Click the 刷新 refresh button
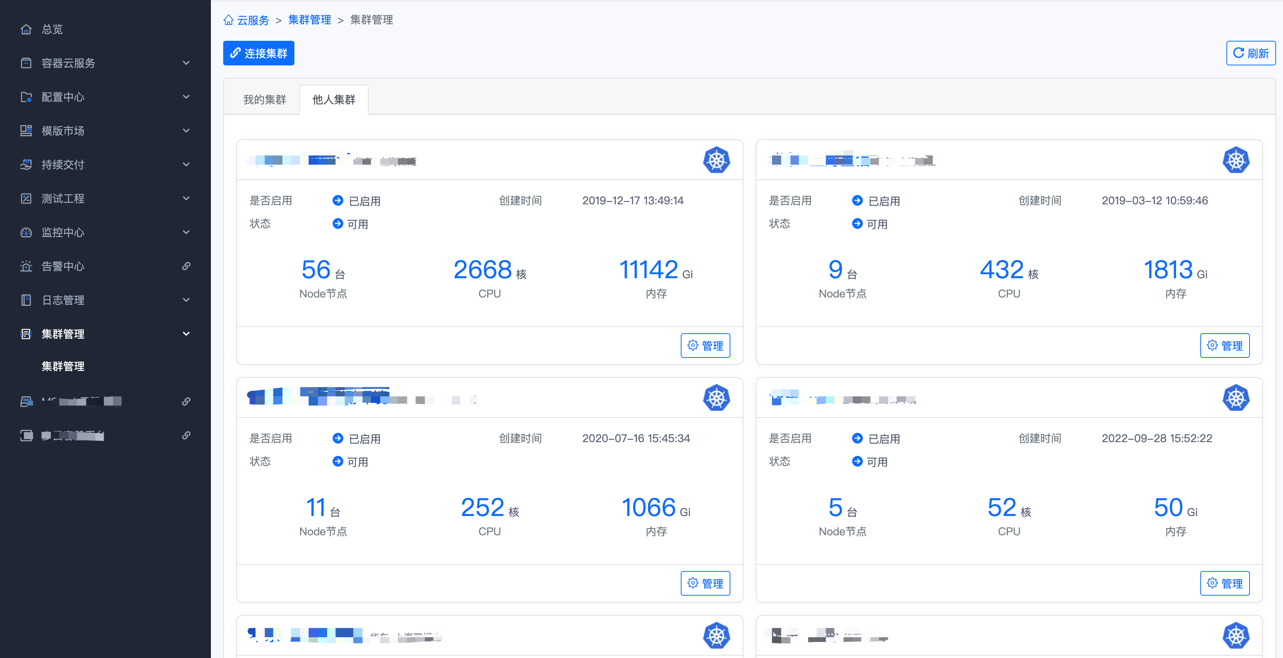Screen dimensions: 1283x658 coord(1251,53)
